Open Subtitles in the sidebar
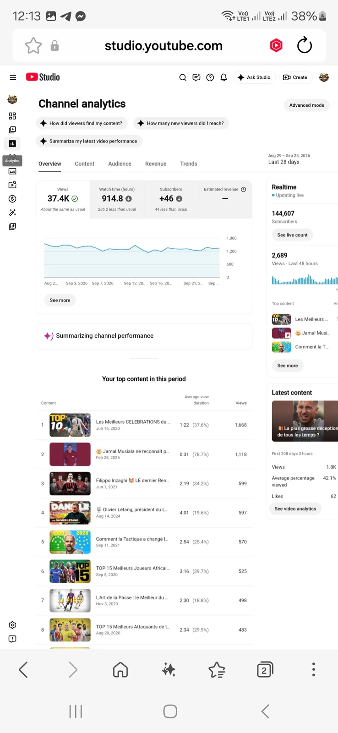 tap(12, 171)
